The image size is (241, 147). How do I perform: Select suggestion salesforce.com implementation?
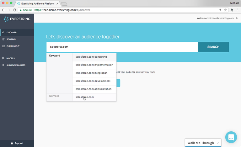pos(94,65)
